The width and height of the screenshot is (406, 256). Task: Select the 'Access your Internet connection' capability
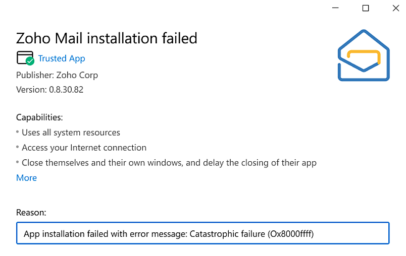[84, 148]
